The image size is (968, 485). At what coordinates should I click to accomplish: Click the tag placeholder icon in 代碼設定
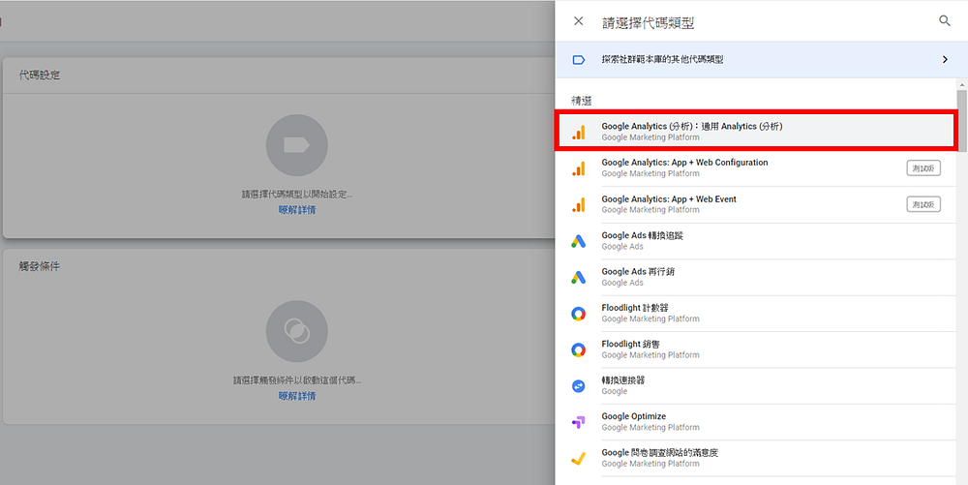click(297, 145)
